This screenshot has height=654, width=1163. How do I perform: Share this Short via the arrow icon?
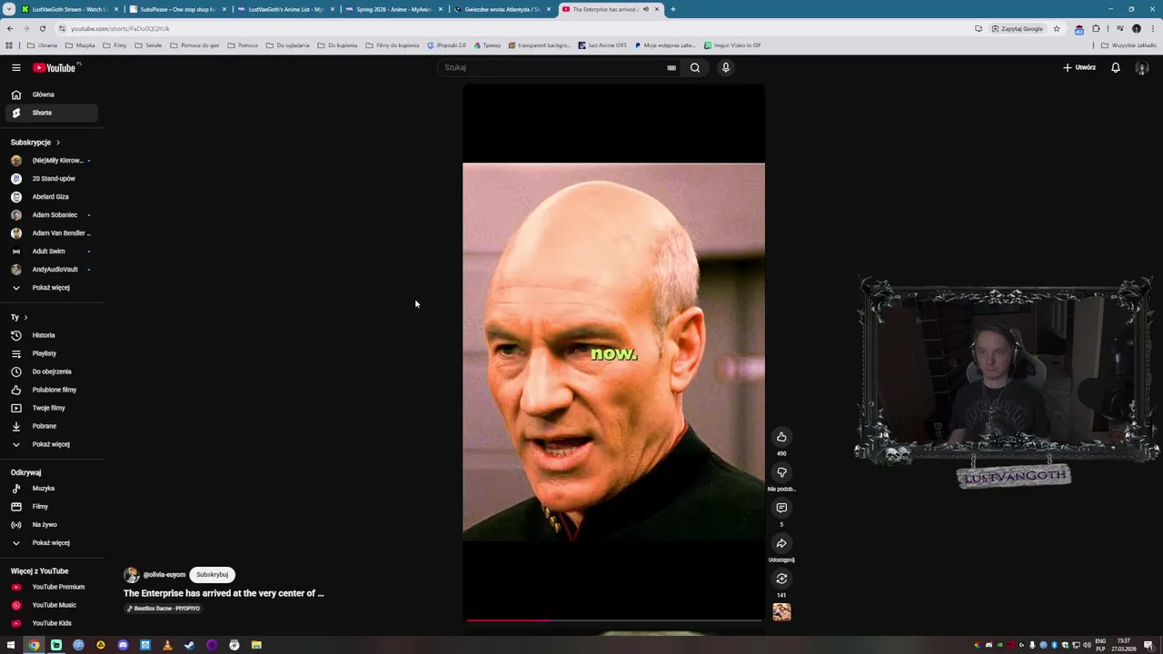(781, 543)
